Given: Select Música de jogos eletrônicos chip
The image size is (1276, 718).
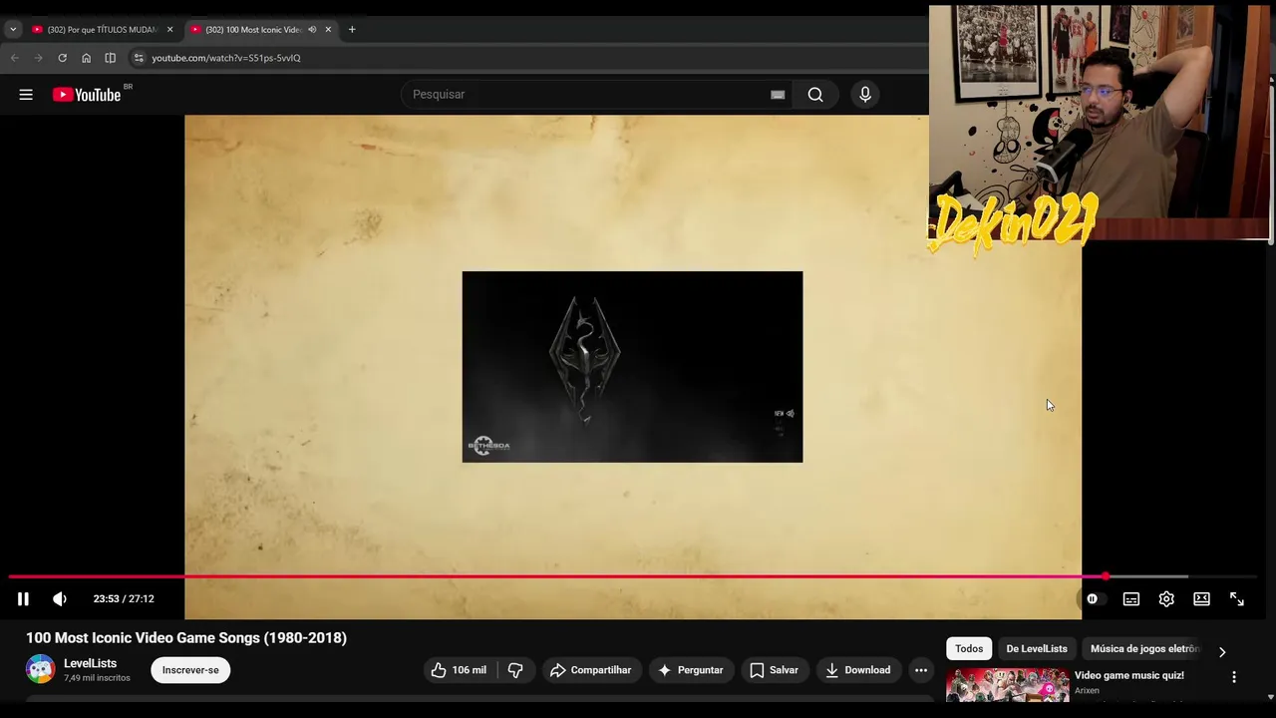Looking at the screenshot, I should [x=1144, y=648].
